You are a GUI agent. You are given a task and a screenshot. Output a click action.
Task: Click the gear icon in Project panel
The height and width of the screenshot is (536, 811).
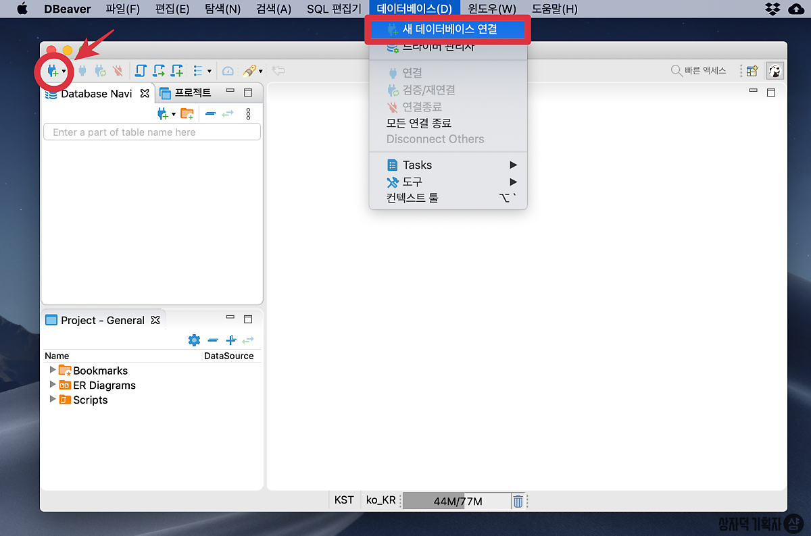tap(194, 340)
